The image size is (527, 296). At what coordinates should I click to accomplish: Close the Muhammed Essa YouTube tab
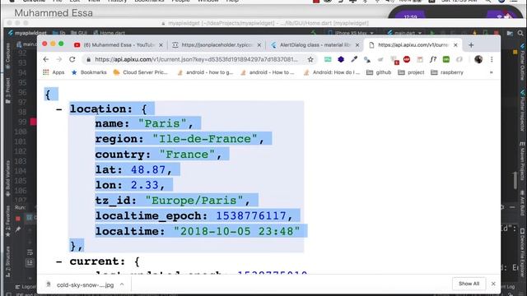(x=161, y=44)
